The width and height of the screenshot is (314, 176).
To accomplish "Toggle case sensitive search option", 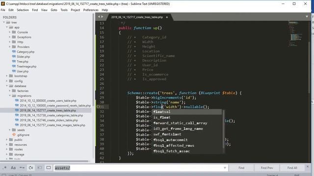I will pyautogui.click(x=13, y=168).
